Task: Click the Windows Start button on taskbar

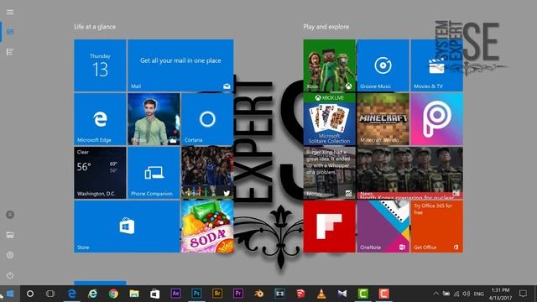Action: [x=10, y=294]
